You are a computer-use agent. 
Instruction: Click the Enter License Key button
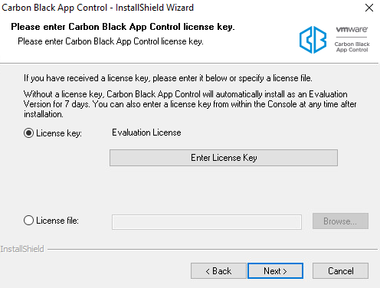tap(224, 158)
